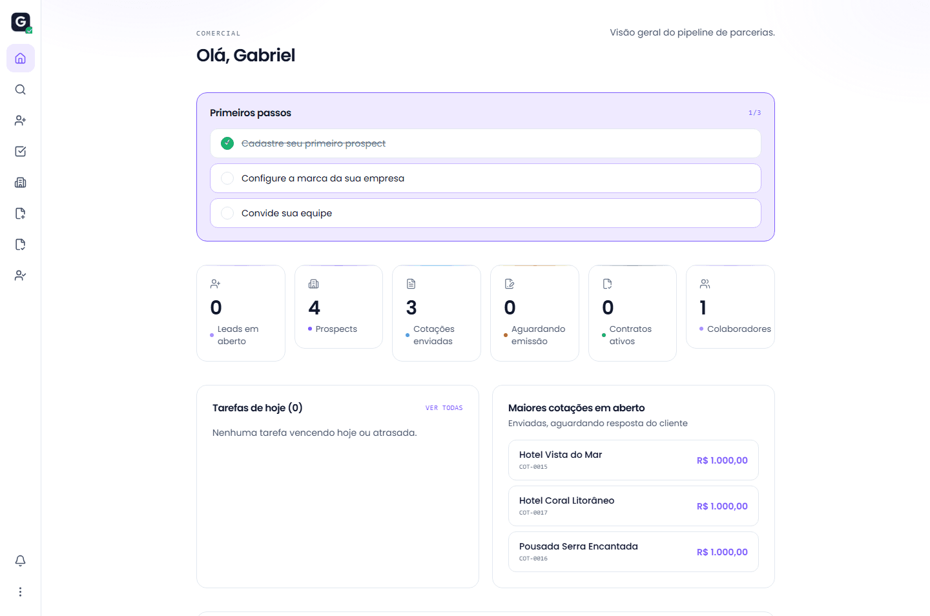The width and height of the screenshot is (930, 616).
Task: Open the search icon in sidebar
Action: 21,90
